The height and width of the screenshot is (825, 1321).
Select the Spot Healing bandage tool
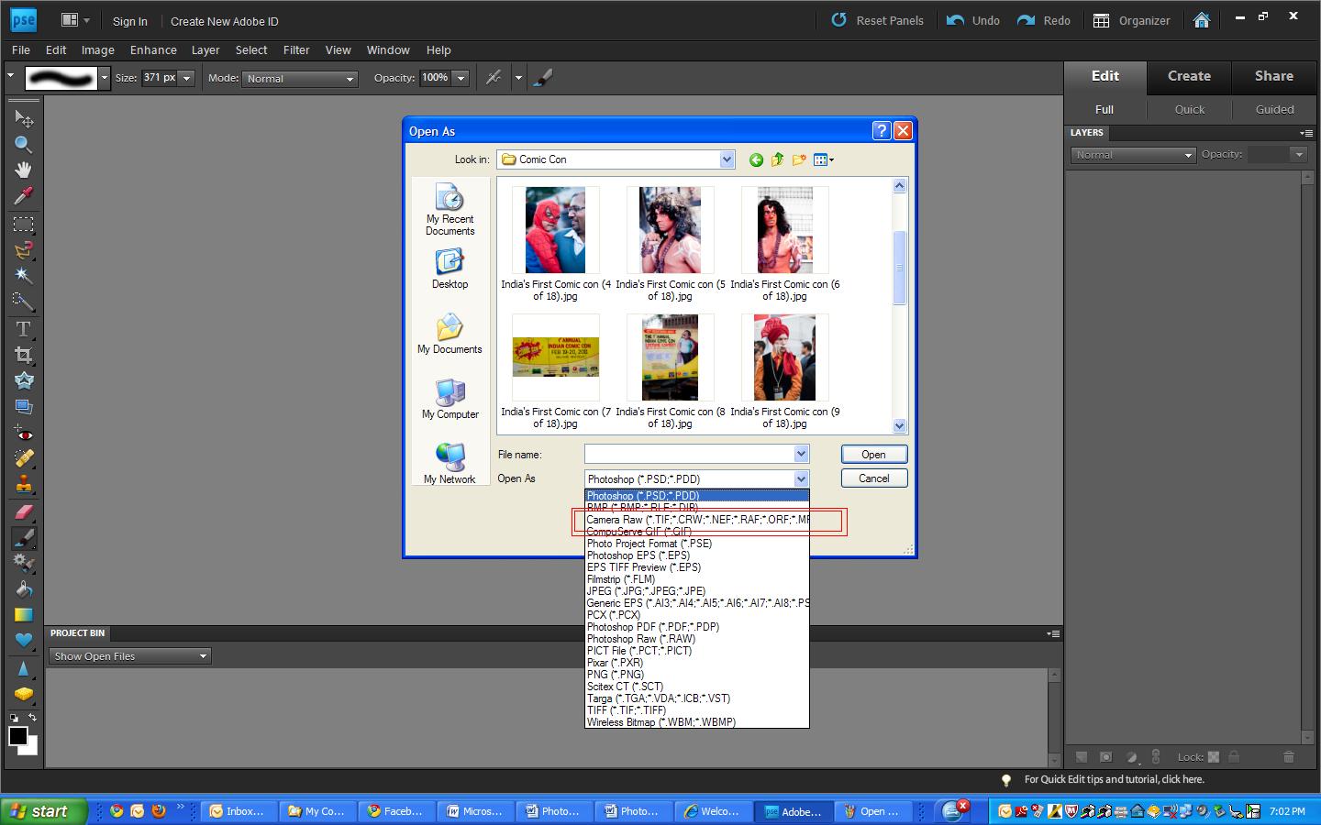coord(24,459)
